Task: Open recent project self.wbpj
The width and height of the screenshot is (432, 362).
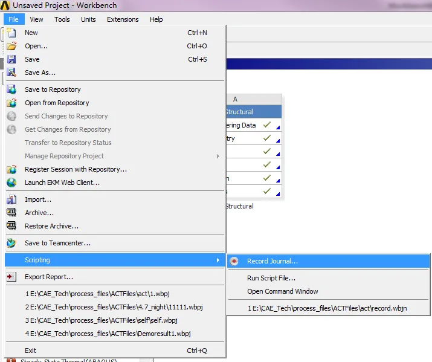Action: pos(115,320)
